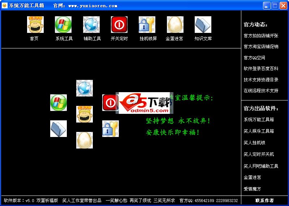Viewport: 289px width, 206px height.
Task: Click the 金蛋迷宫 label under egg icon
Action: tap(174, 39)
